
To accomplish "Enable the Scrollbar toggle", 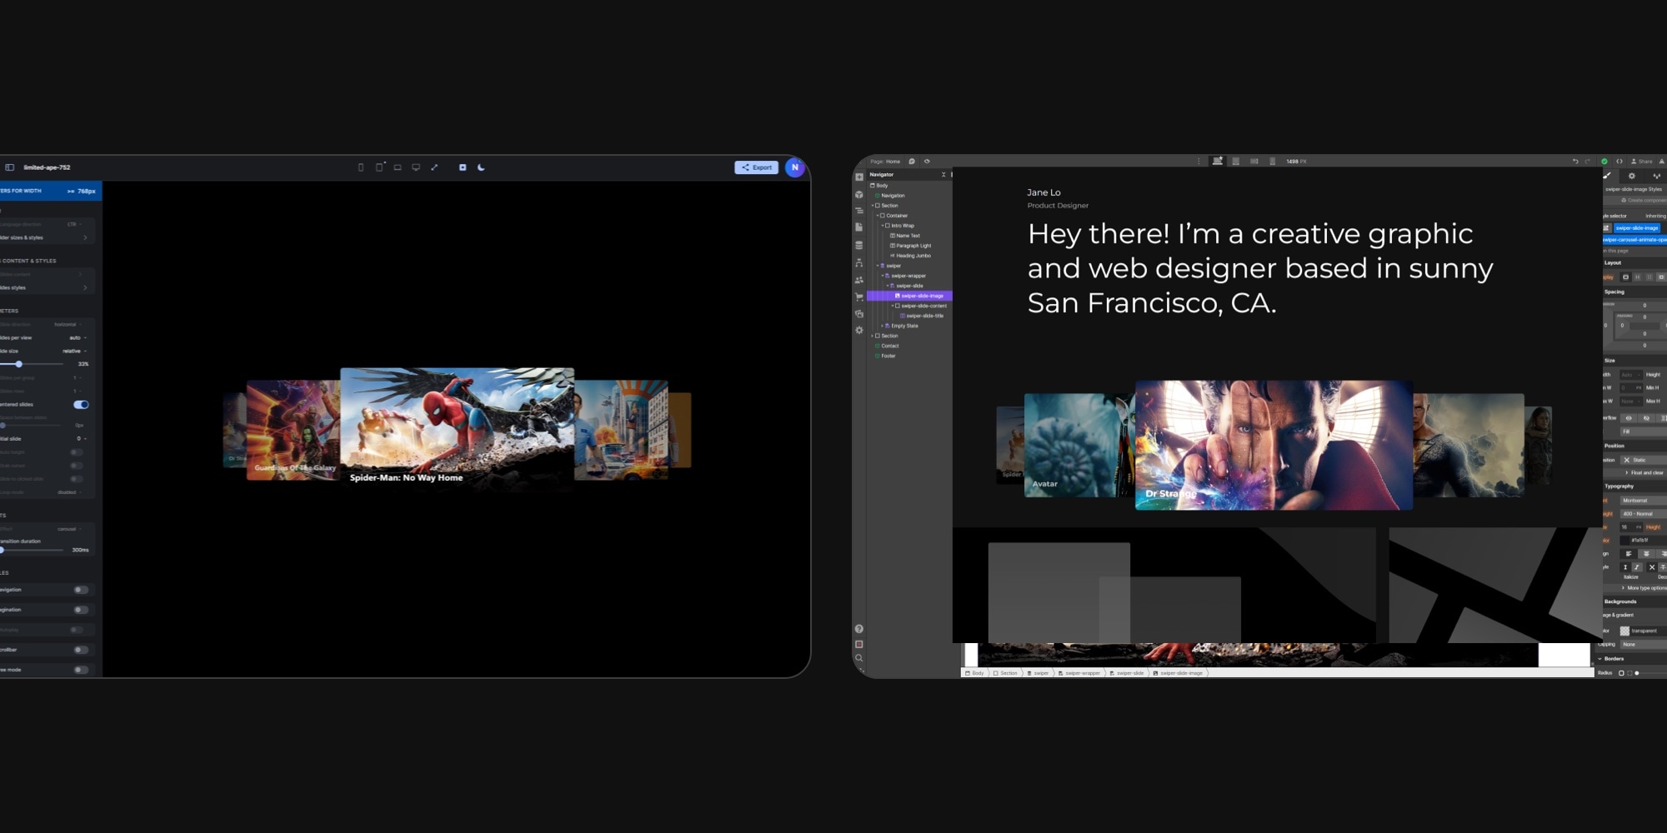I will coord(79,649).
